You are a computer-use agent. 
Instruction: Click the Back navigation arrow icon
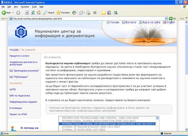pos(4,12)
